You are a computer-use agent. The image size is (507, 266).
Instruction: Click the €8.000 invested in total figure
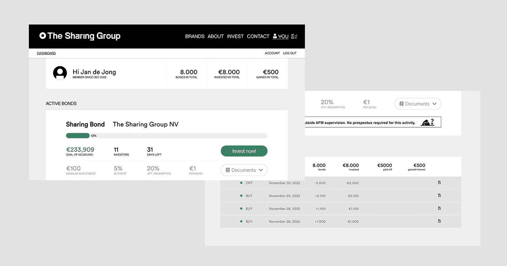tap(229, 72)
